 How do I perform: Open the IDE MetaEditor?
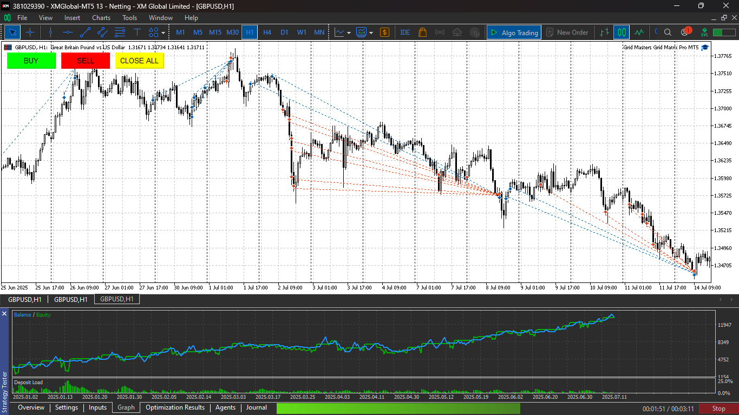[x=405, y=32]
